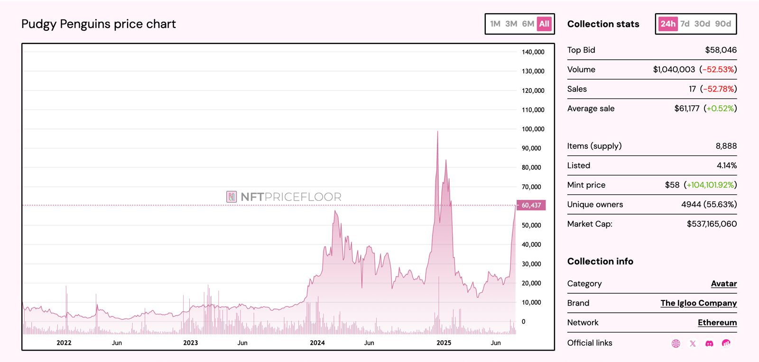The height and width of the screenshot is (362, 759).
Task: Click the Pudgy Penguins price chart heading
Action: pos(99,24)
